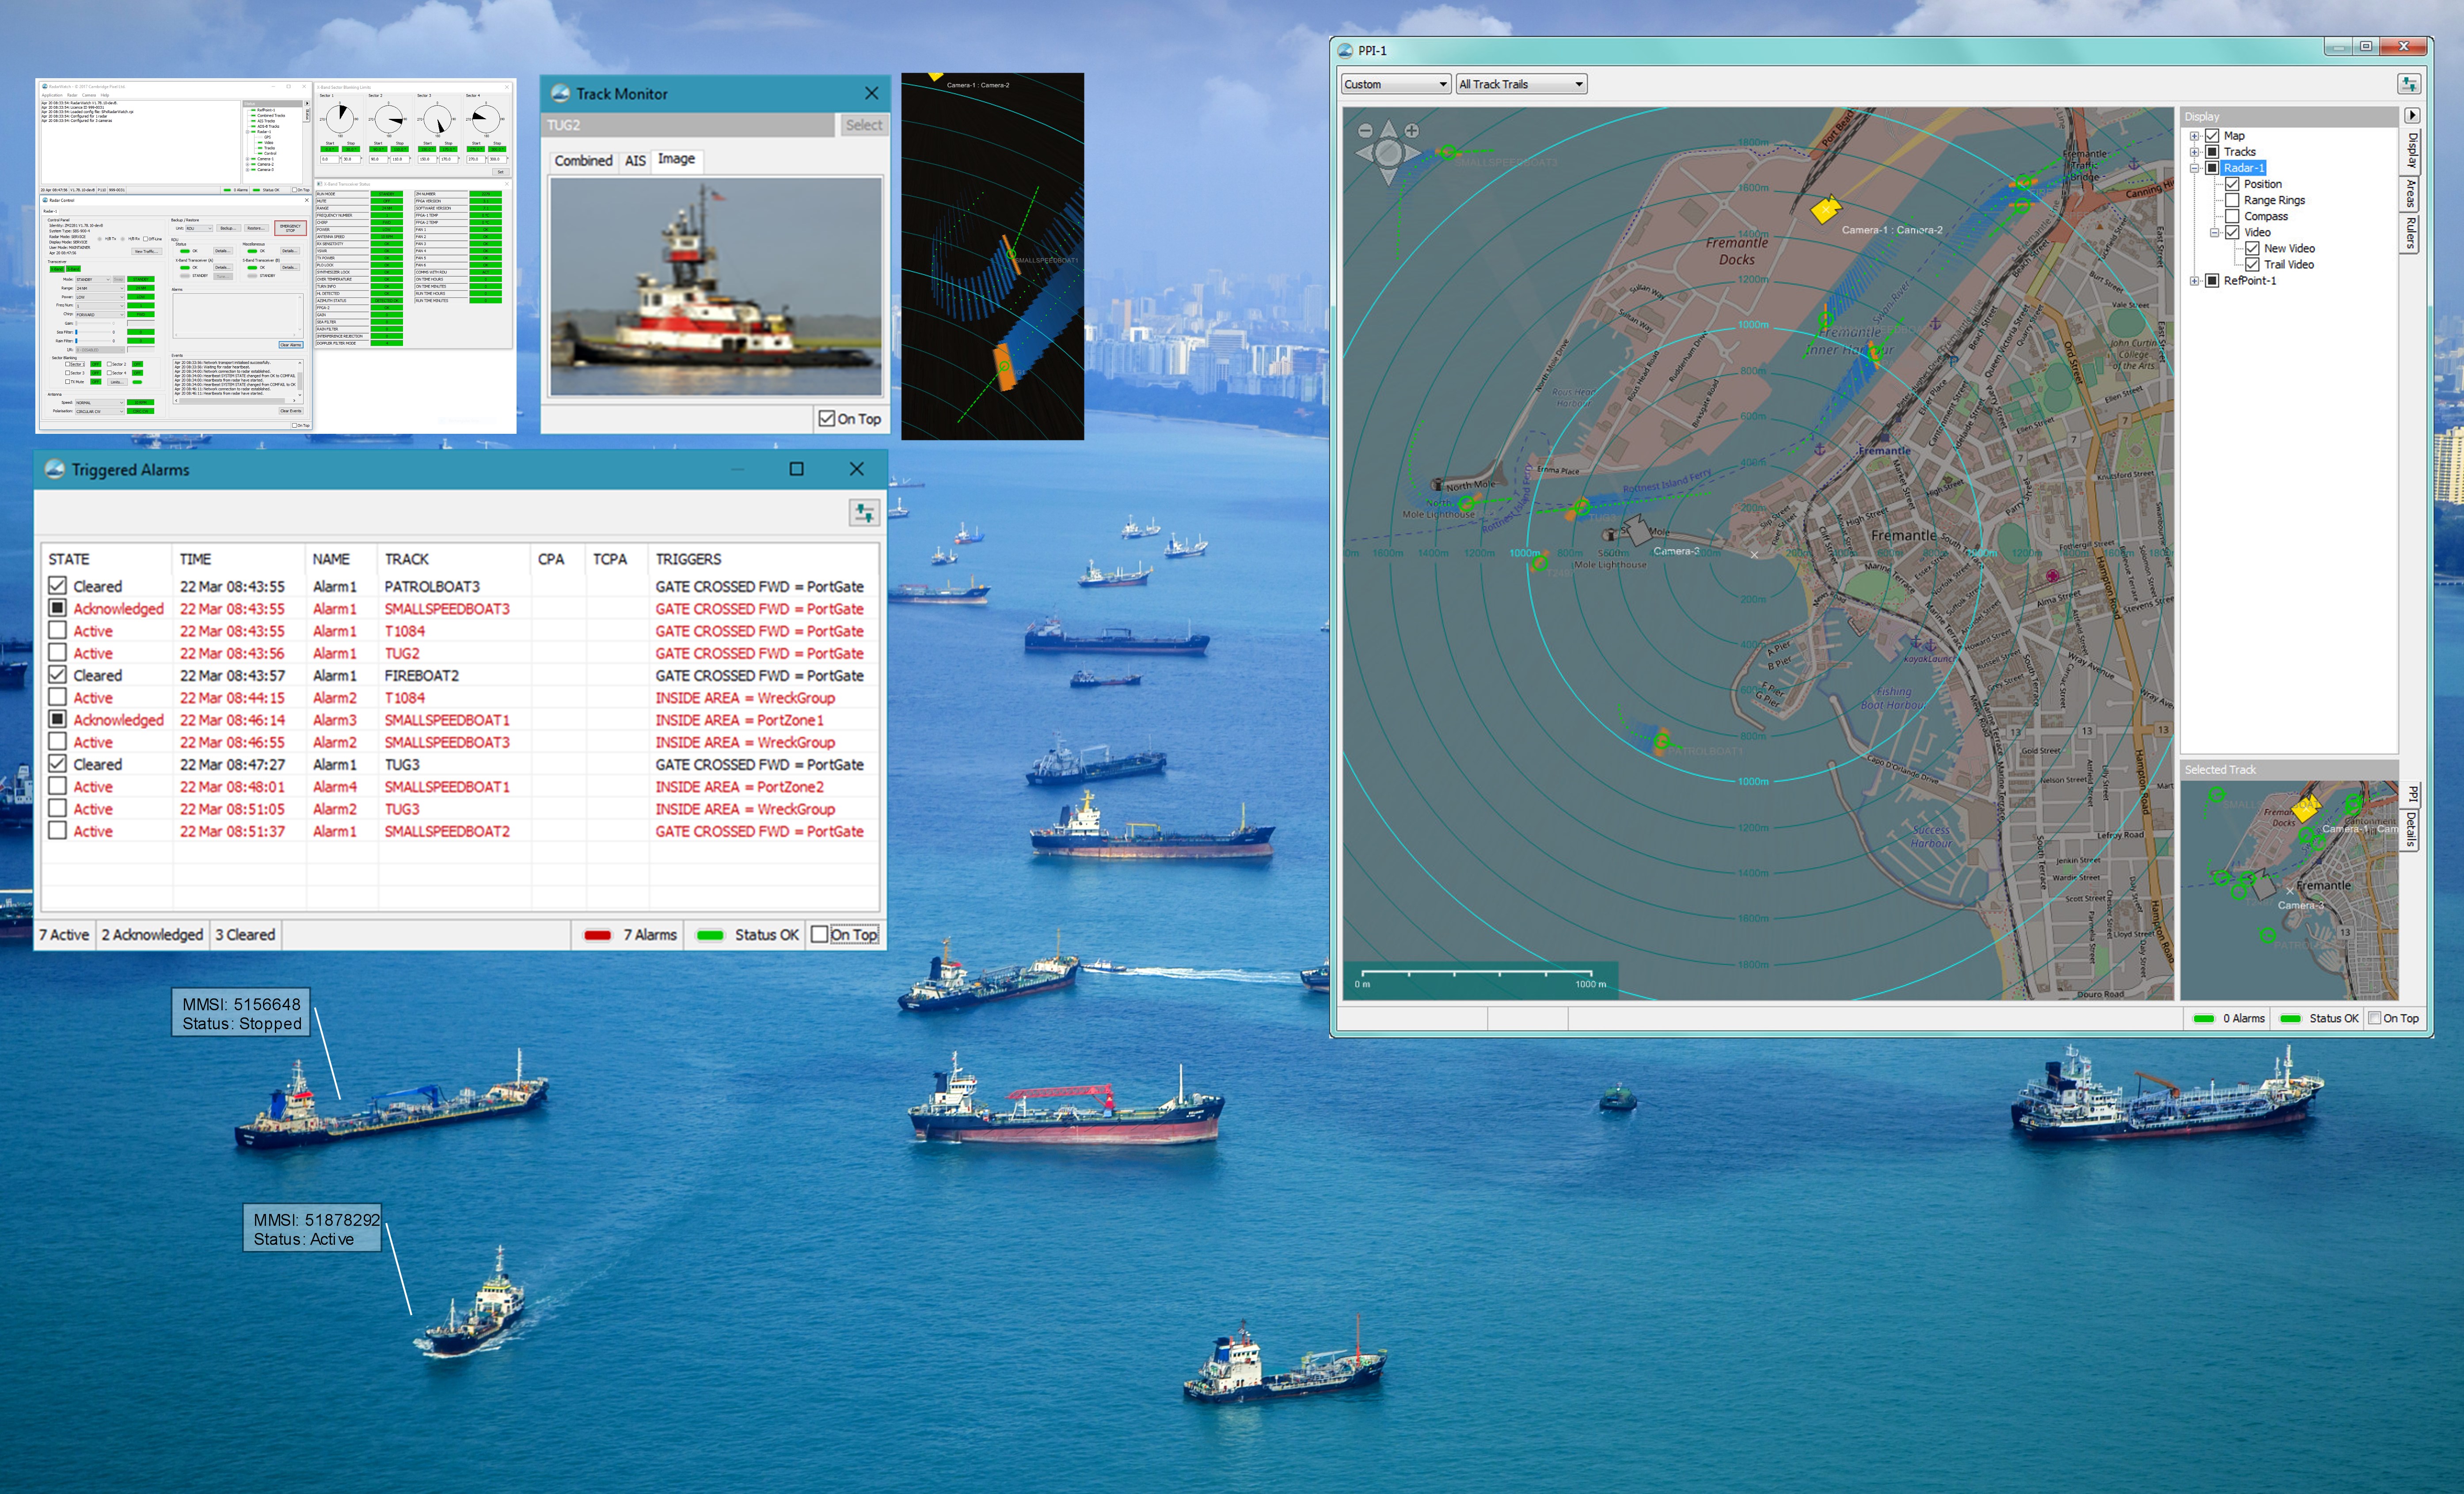This screenshot has height=1494, width=2464.
Task: Click the Select button in Track Monitor
Action: pyautogui.click(x=863, y=125)
